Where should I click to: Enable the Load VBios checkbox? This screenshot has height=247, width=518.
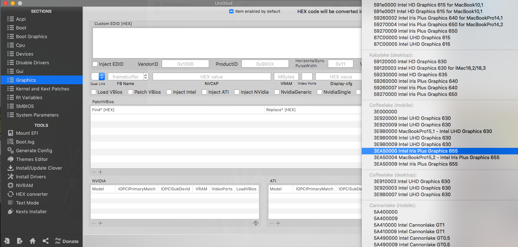(94, 92)
